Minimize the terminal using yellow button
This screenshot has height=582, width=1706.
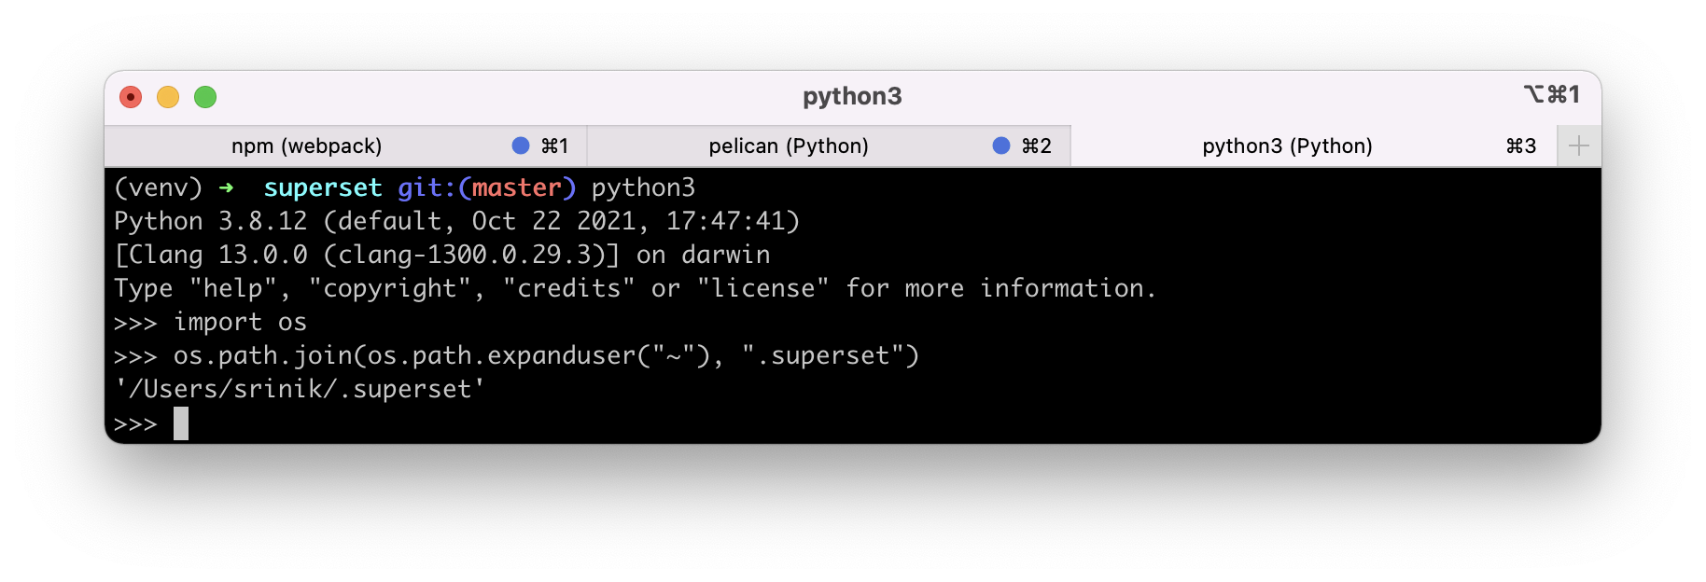click(x=168, y=97)
